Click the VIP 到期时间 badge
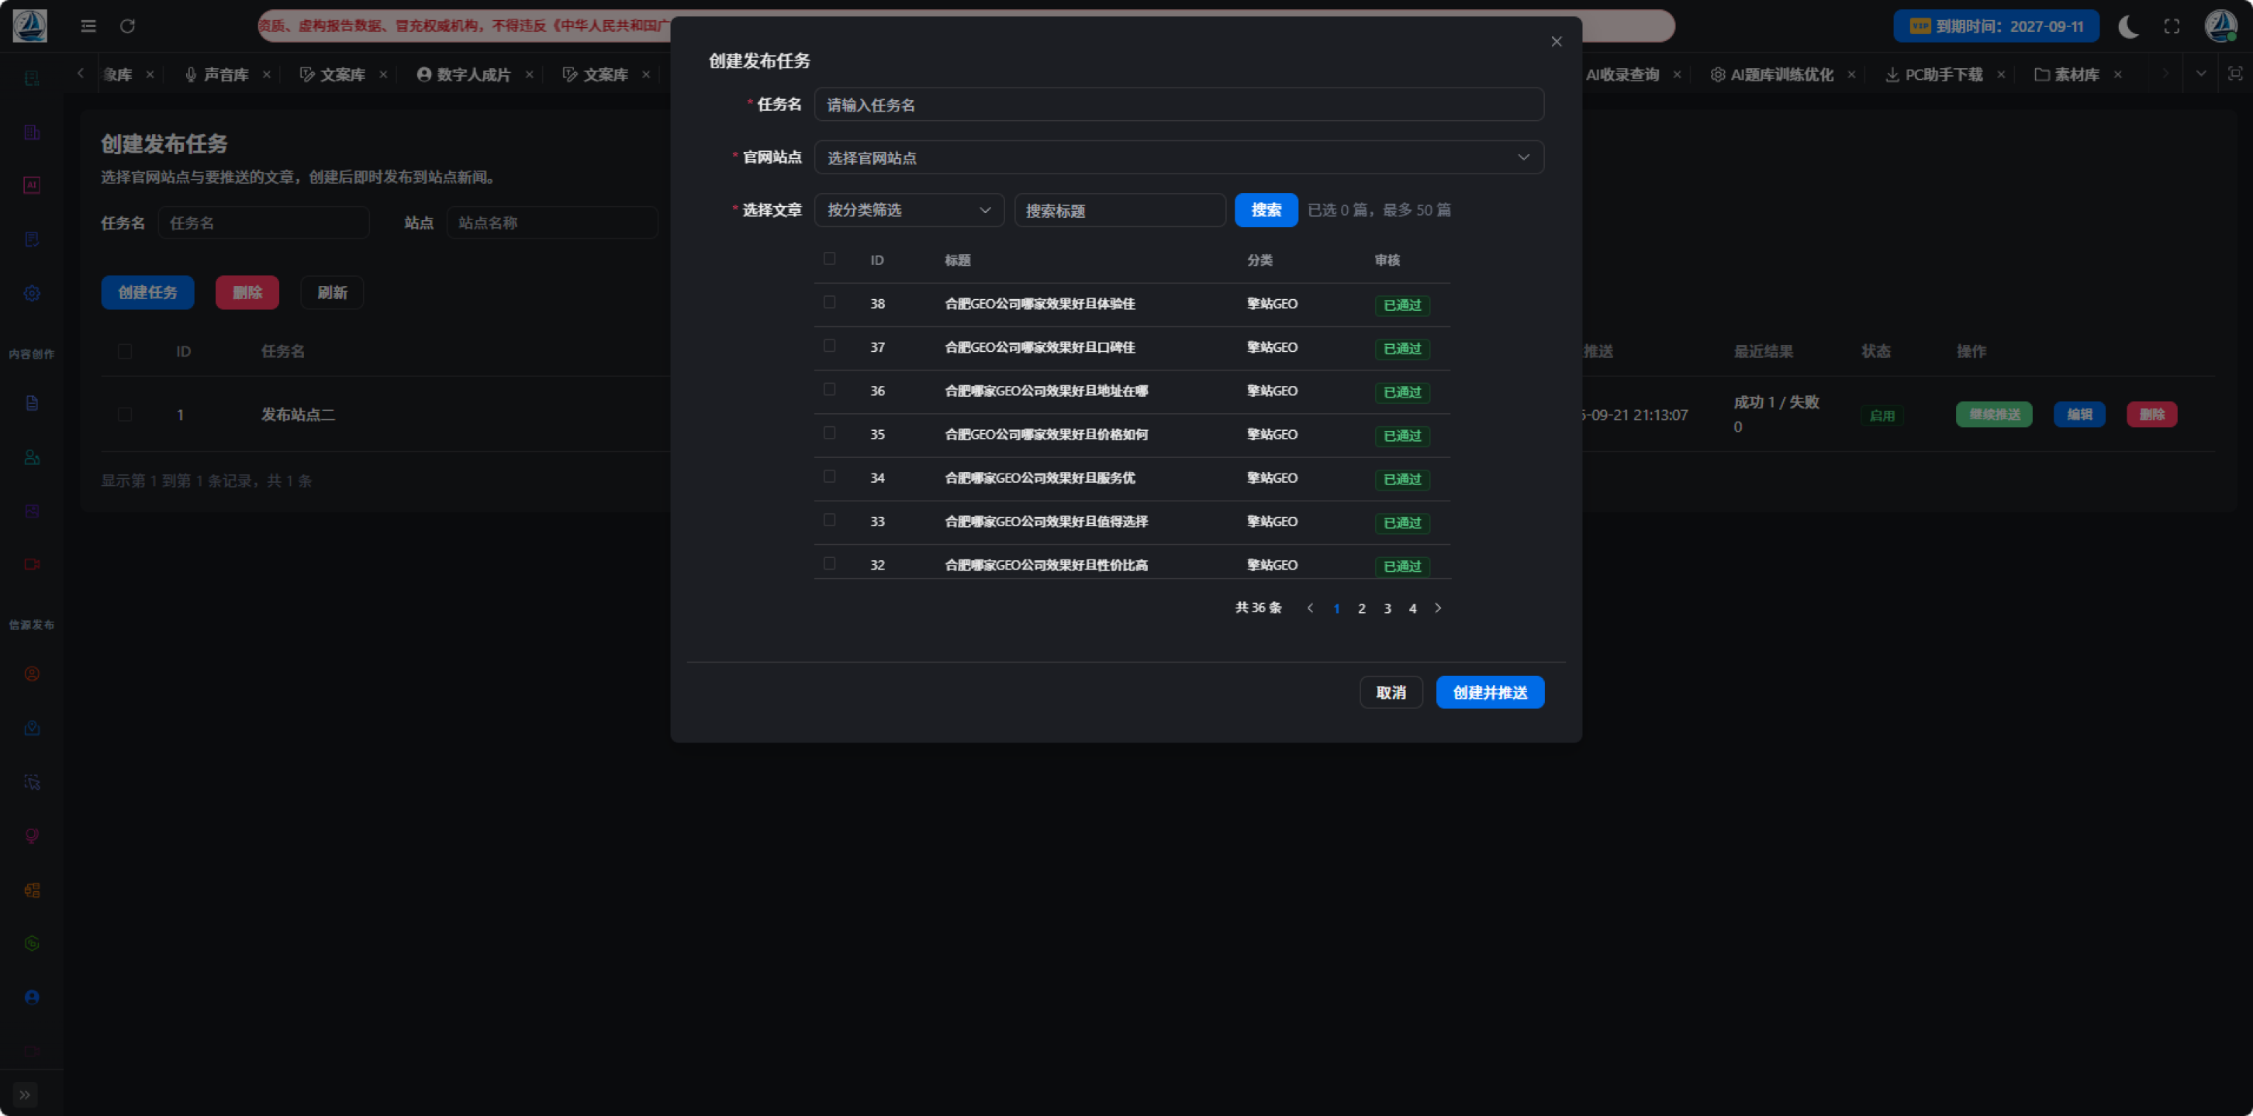The image size is (2253, 1116). (1997, 26)
